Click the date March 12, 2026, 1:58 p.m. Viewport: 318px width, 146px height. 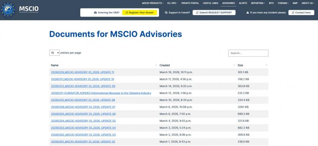point(176,93)
